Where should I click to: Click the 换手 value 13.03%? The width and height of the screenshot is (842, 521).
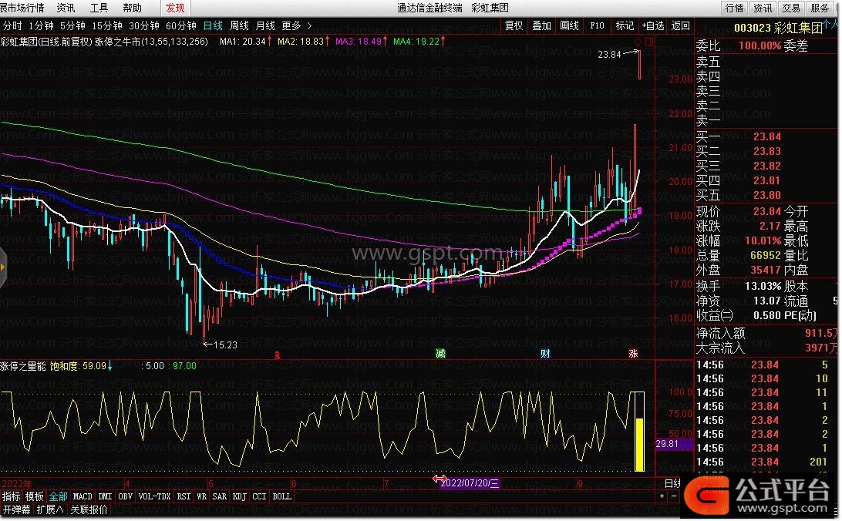point(763,286)
